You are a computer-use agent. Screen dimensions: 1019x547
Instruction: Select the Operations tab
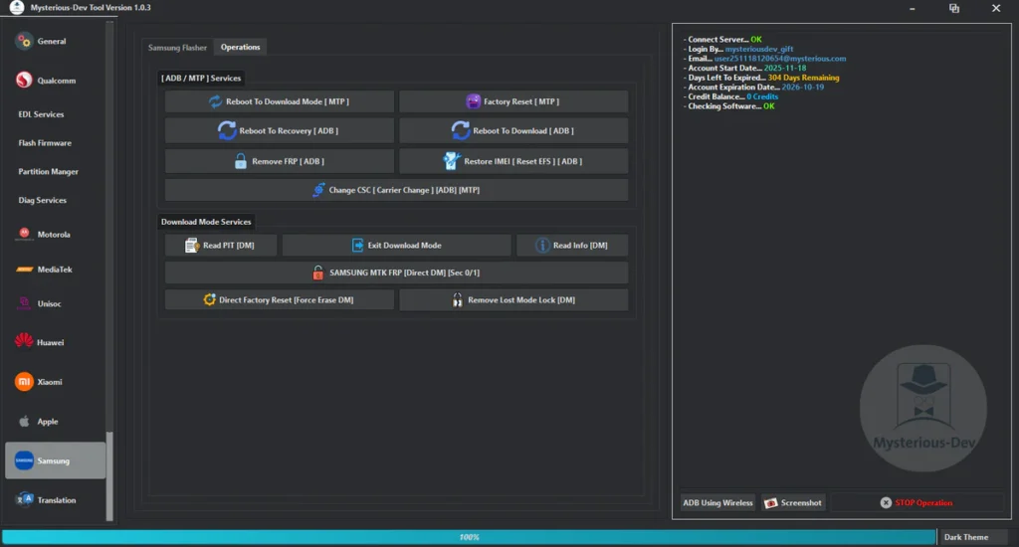click(240, 48)
